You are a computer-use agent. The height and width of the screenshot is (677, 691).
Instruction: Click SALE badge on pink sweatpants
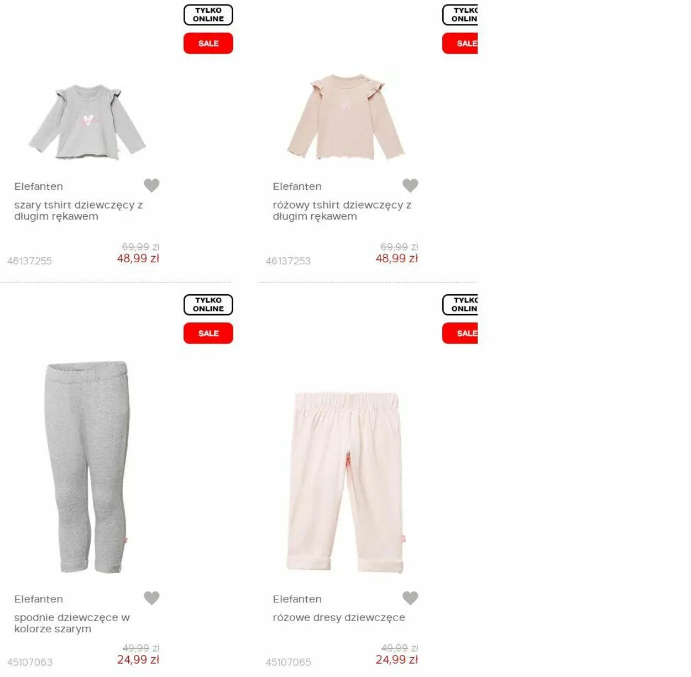click(x=460, y=334)
